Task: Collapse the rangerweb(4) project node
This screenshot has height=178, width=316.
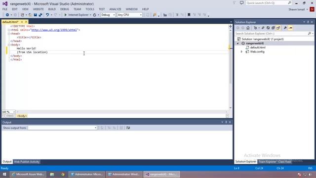Action: 238,44
